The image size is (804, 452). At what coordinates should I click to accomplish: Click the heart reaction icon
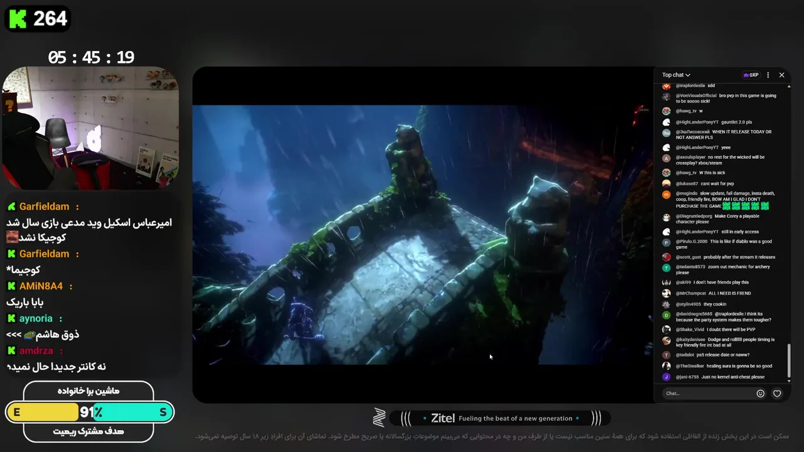[x=777, y=394]
